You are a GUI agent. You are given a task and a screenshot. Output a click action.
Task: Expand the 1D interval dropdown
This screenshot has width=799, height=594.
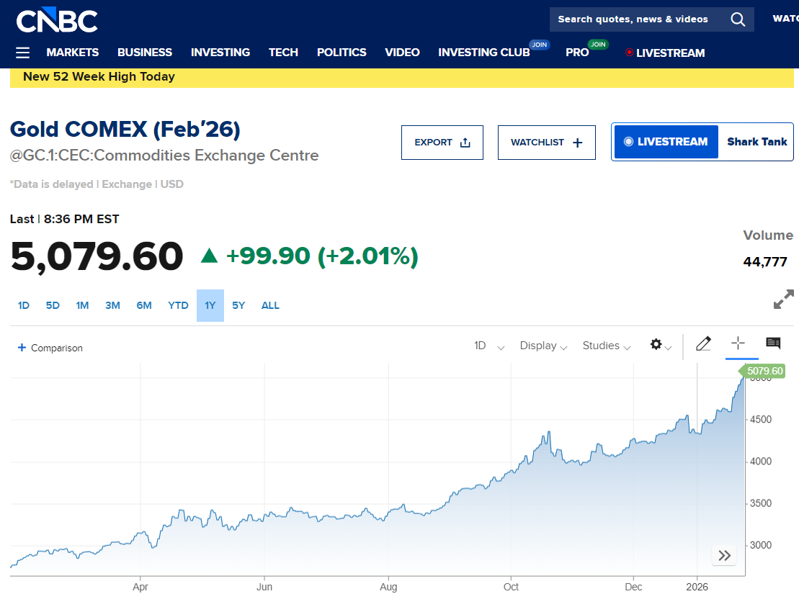coord(488,346)
